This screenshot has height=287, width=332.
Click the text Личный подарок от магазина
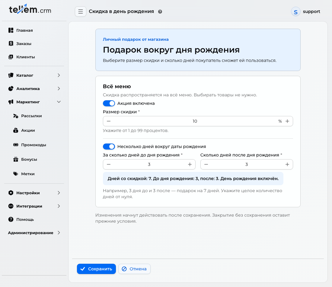point(136,39)
